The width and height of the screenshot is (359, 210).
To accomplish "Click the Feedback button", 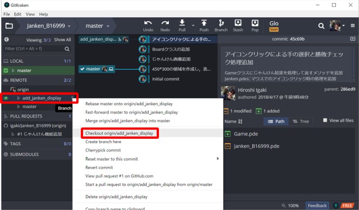I will 317,206.
